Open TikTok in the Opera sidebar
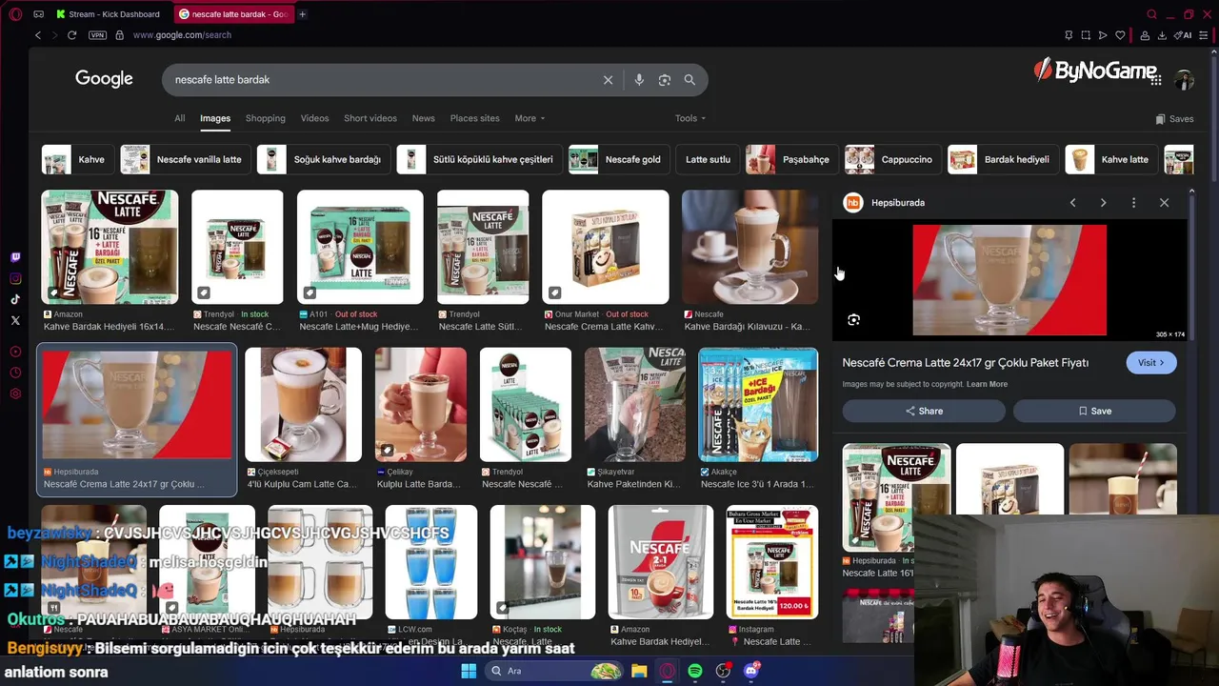 (15, 299)
